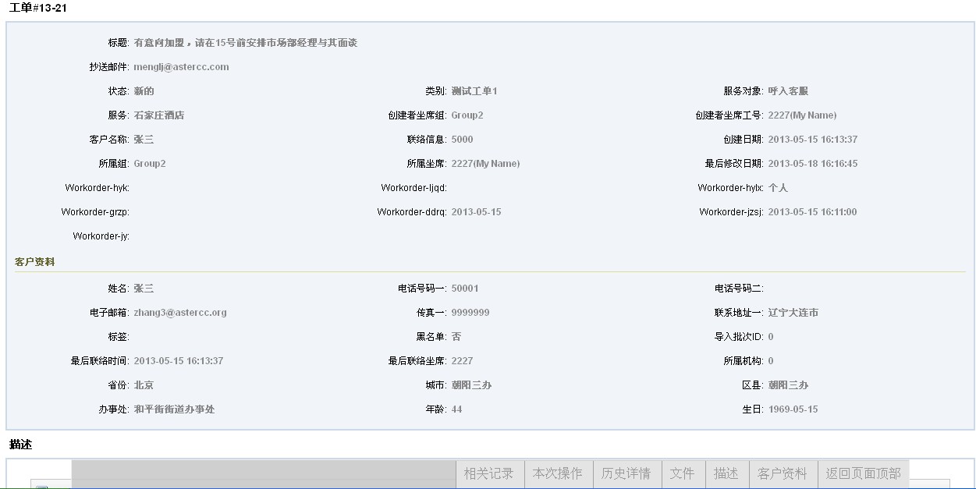Viewport: 976px width, 489px height.
Task: Go to the 文件 tab
Action: (x=682, y=473)
